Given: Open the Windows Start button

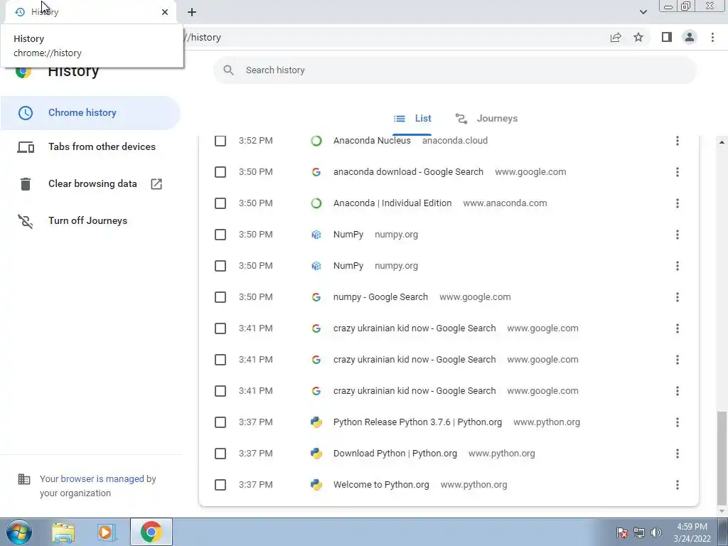Looking at the screenshot, I should click(x=19, y=532).
